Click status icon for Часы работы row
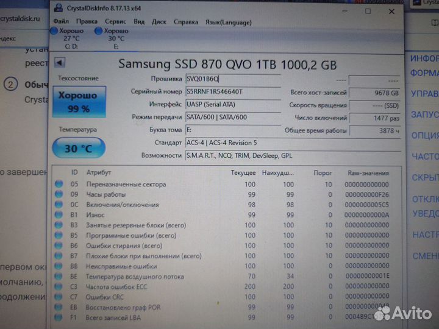 pyautogui.click(x=59, y=194)
